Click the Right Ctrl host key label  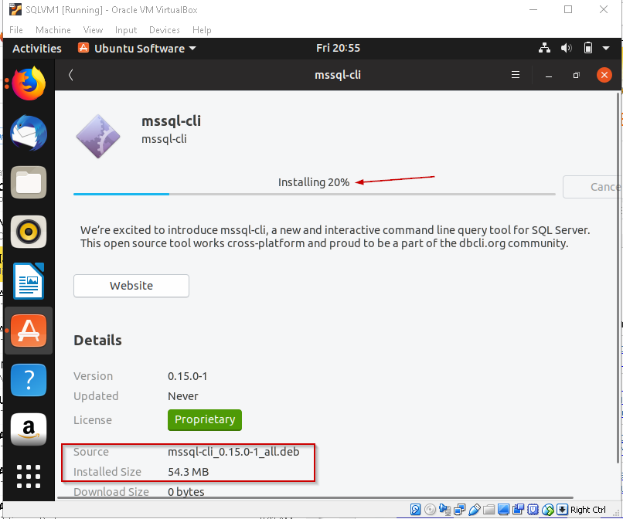(x=588, y=510)
